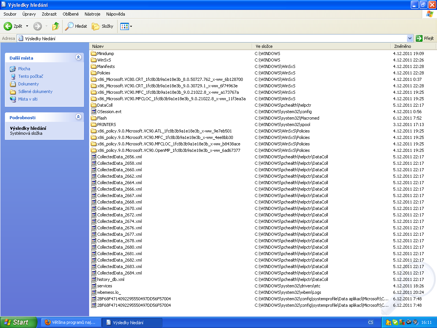
Task: Click the Up one folder level icon
Action: click(56, 26)
